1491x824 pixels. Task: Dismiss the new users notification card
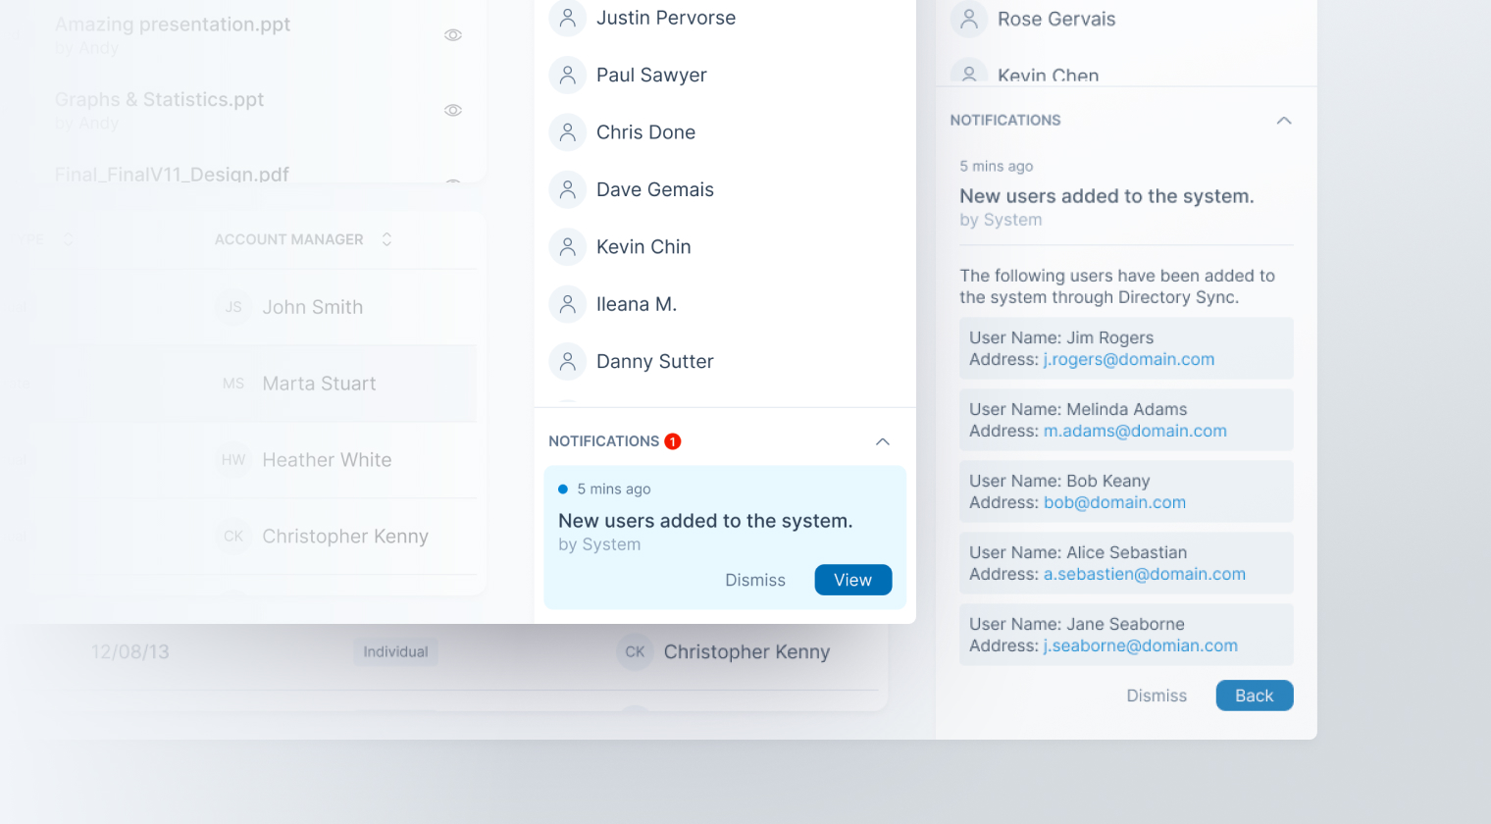pos(754,581)
